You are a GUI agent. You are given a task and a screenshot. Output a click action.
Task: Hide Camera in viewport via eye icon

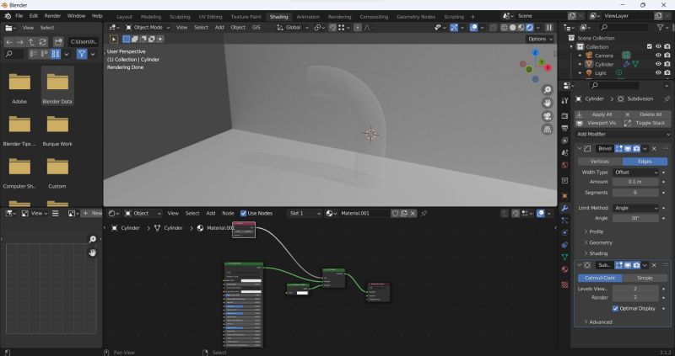tap(658, 56)
